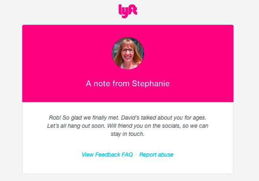The height and width of the screenshot is (181, 259).
Task: Click the name "Stephanie" in the heading
Action: point(151,84)
